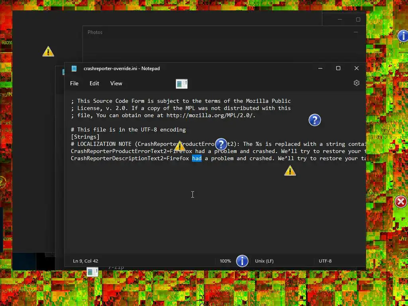408x306 pixels.
Task: Minimize the Photos window behind Notepad
Action: point(356,32)
